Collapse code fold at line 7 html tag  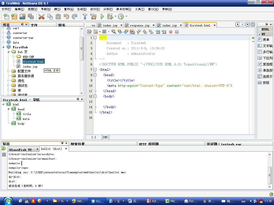point(95,70)
